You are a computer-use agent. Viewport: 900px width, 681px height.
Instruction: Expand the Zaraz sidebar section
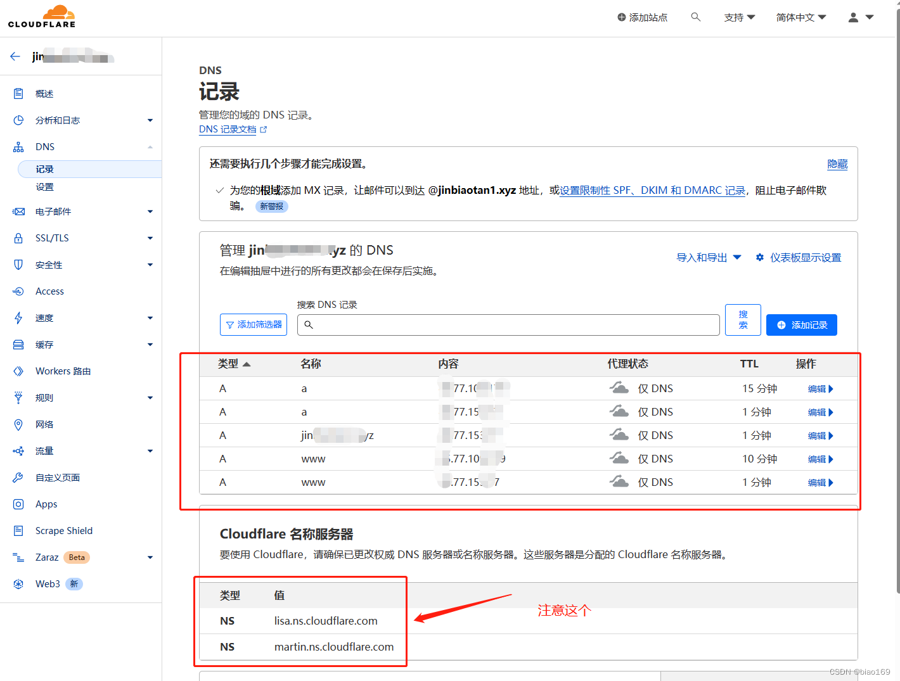150,557
